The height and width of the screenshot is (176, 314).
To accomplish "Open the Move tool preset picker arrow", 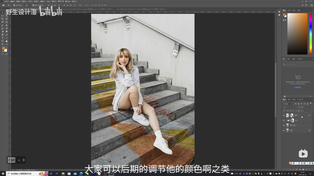I will [11, 5].
